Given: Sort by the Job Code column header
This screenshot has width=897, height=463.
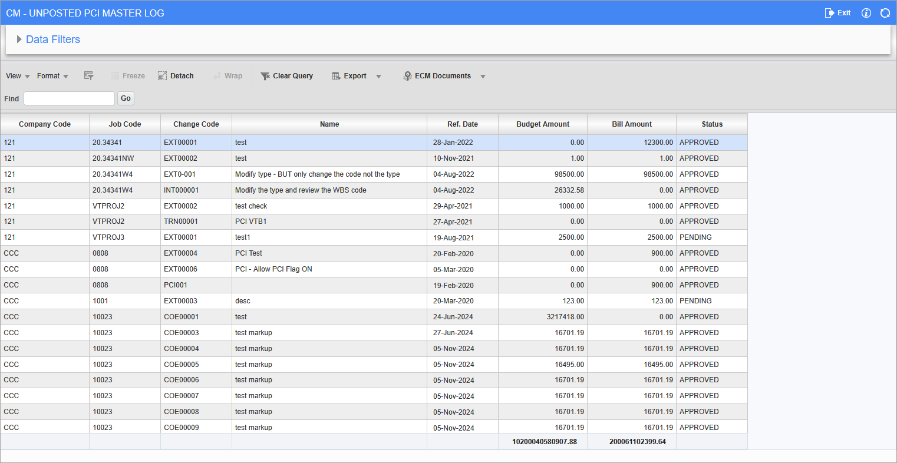Looking at the screenshot, I should (125, 124).
